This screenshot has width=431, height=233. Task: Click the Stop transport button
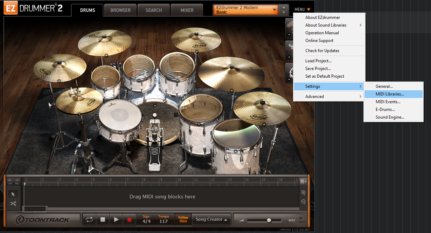103,219
